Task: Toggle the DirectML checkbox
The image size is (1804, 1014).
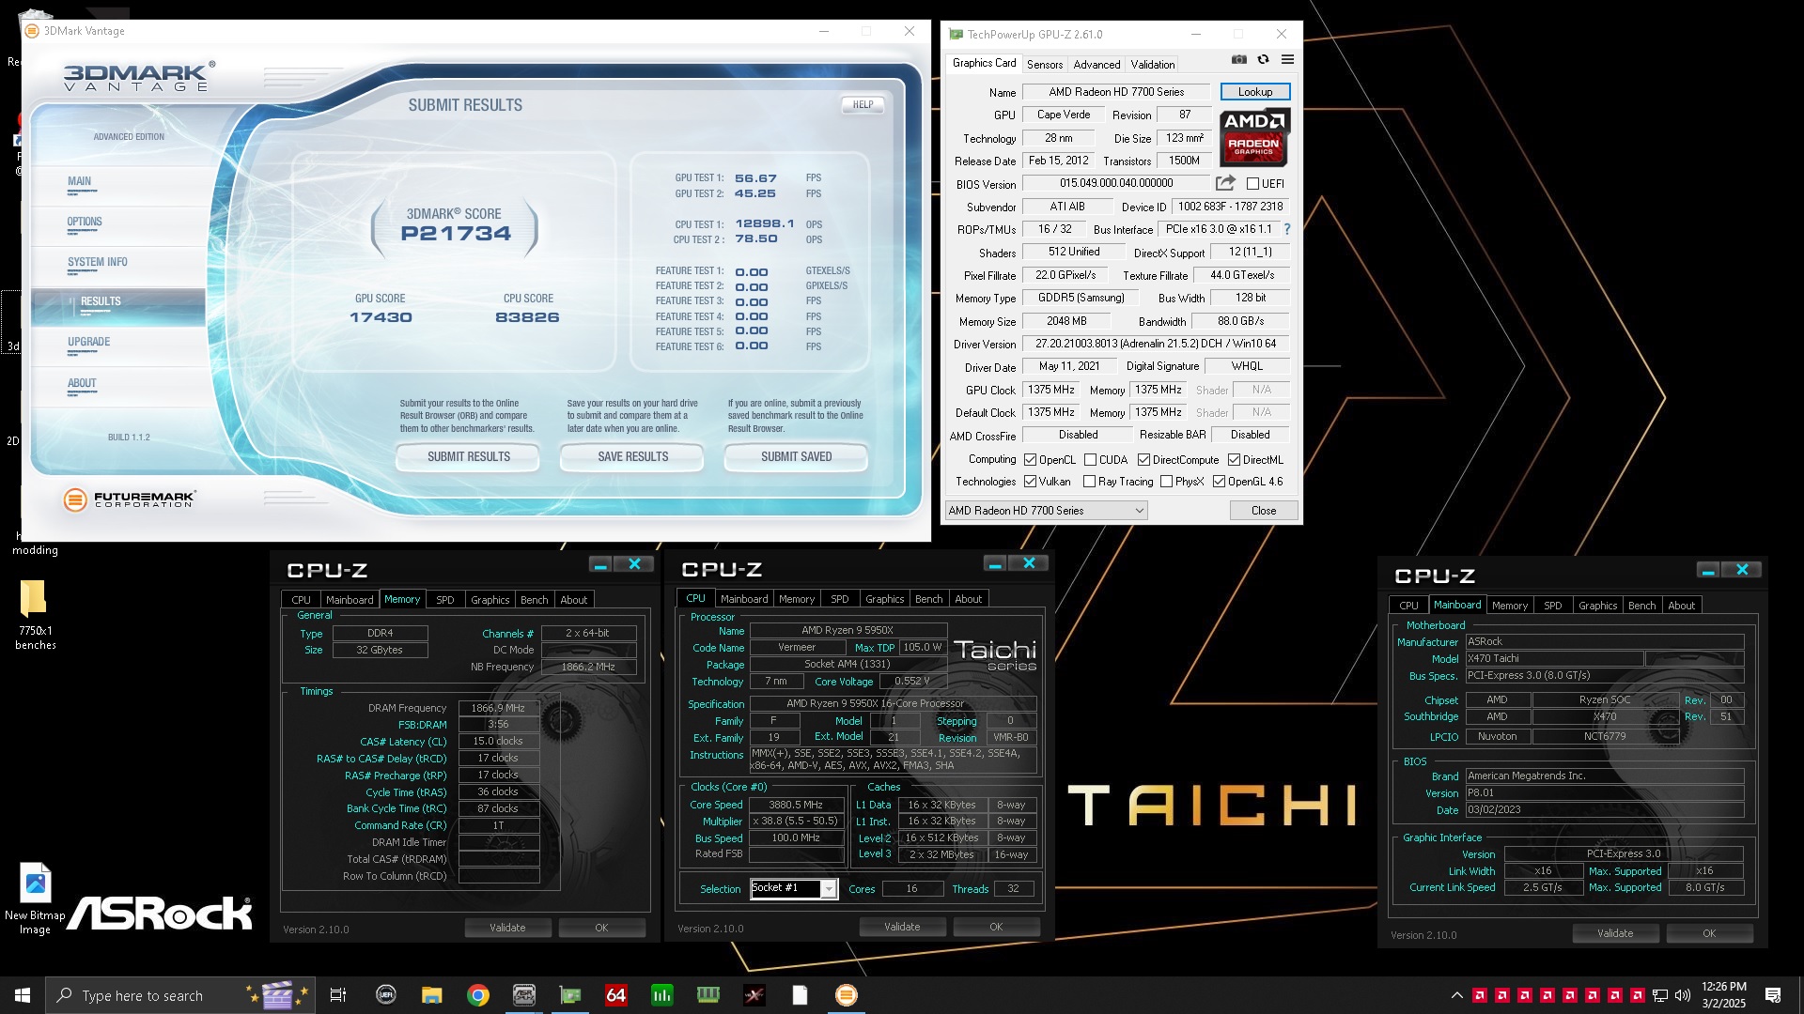Action: tap(1234, 460)
